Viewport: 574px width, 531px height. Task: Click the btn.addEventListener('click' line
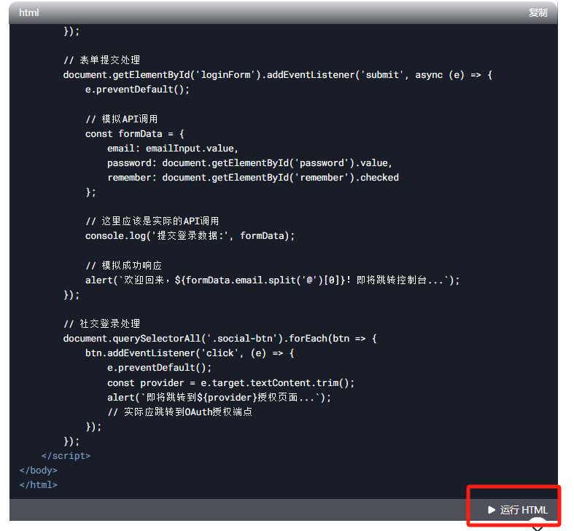pos(190,353)
